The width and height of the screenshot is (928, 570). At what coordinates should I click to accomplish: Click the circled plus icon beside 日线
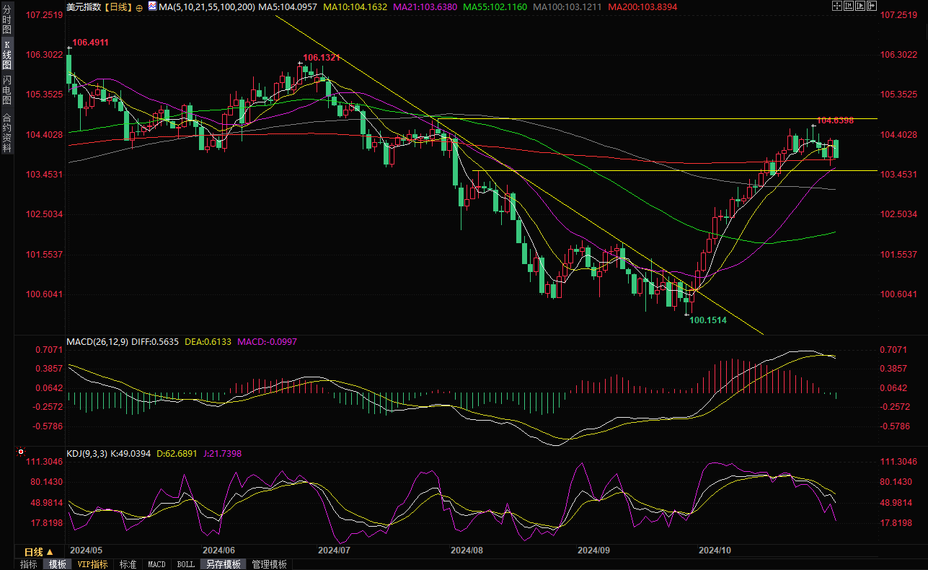click(x=139, y=7)
